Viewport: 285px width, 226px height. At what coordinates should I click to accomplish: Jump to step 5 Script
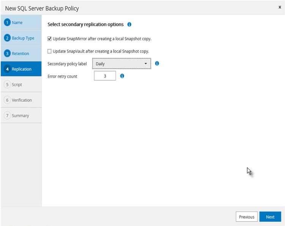[21, 84]
